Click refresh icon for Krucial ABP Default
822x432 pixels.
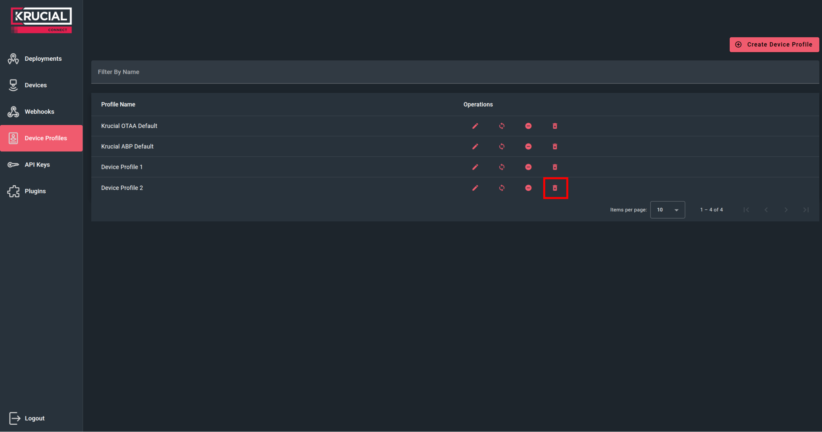(x=502, y=146)
